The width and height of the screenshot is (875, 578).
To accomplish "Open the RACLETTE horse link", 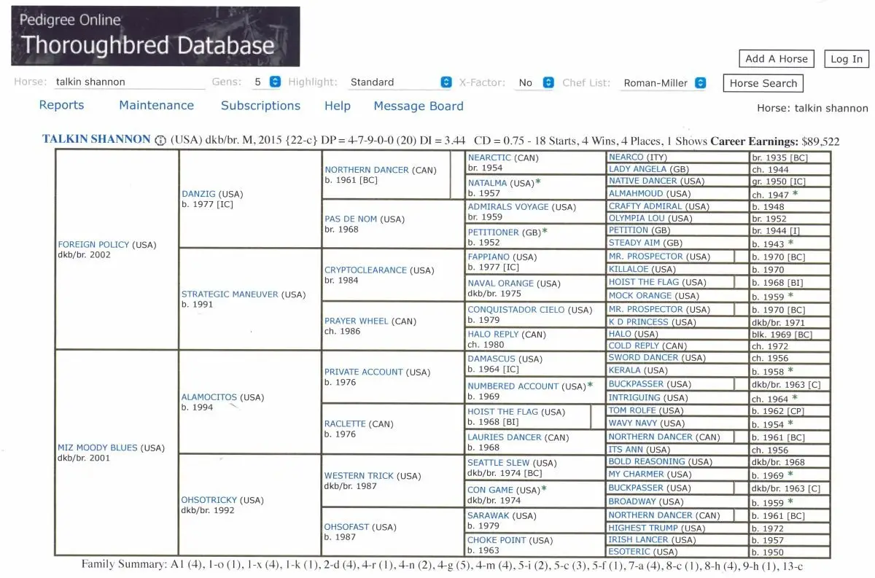I will (345, 423).
